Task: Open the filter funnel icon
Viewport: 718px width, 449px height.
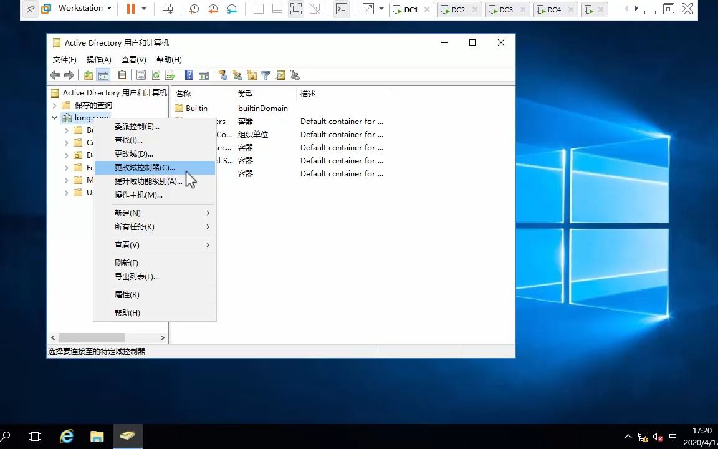Action: point(266,75)
